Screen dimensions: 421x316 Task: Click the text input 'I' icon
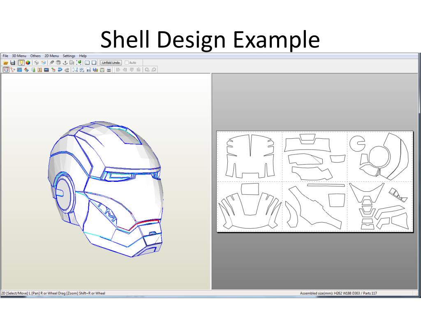coord(40,70)
